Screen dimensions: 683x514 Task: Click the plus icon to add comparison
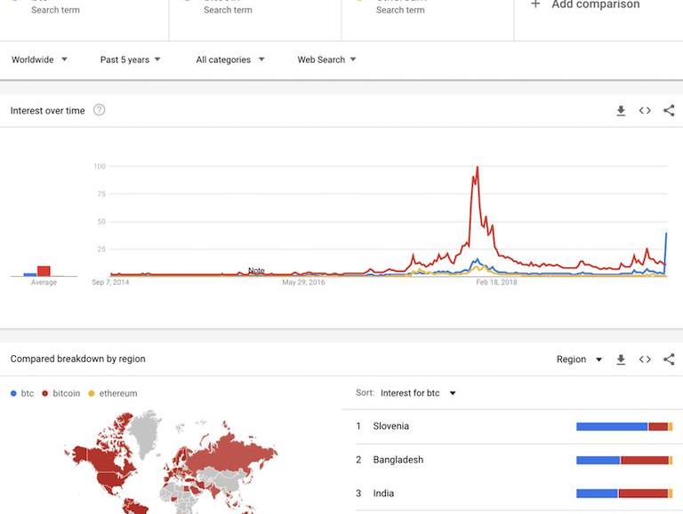coord(535,4)
